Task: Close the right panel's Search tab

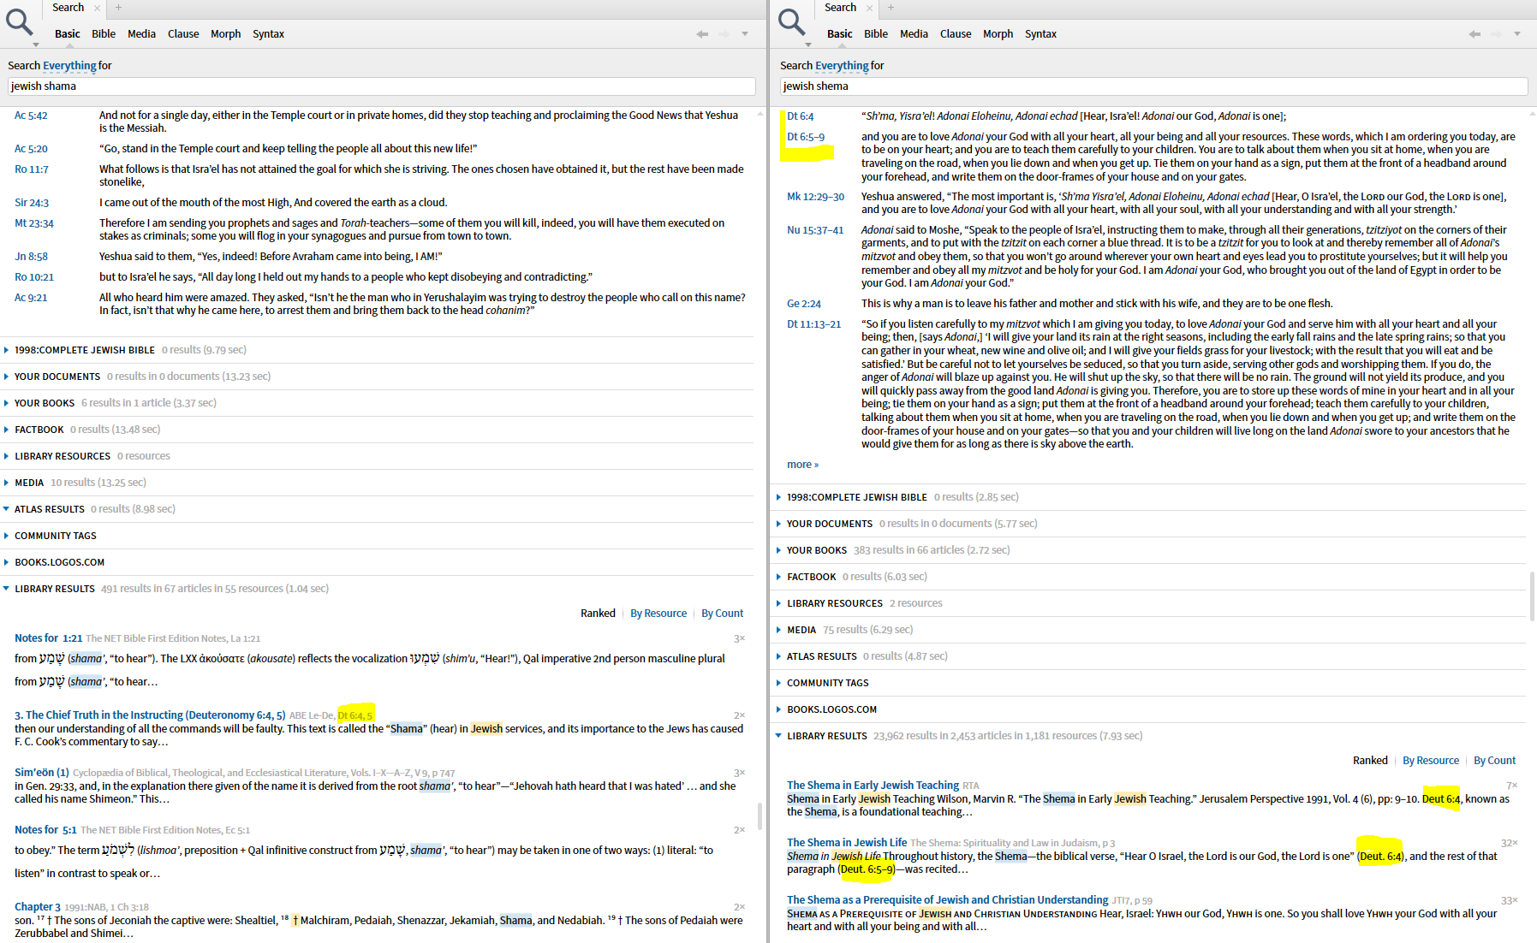Action: 870,8
